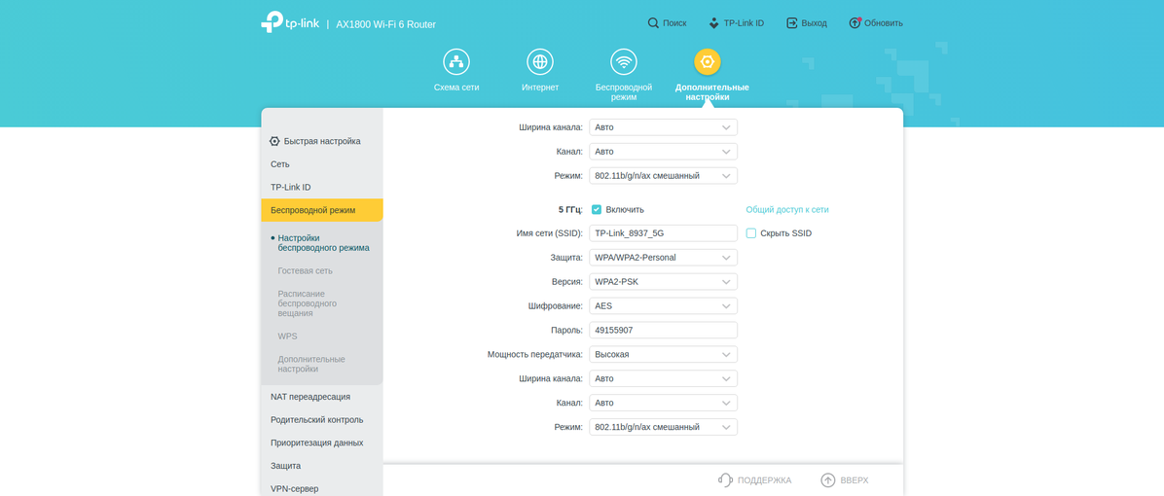Select Дополнительные настройки sidebar submenu item
Screen dimensions: 1164x496
(x=311, y=364)
